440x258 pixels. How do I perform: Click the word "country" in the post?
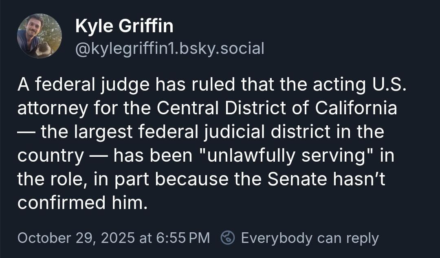point(51,156)
